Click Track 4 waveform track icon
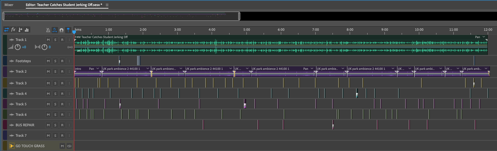497x151 pixels. pos(11,94)
